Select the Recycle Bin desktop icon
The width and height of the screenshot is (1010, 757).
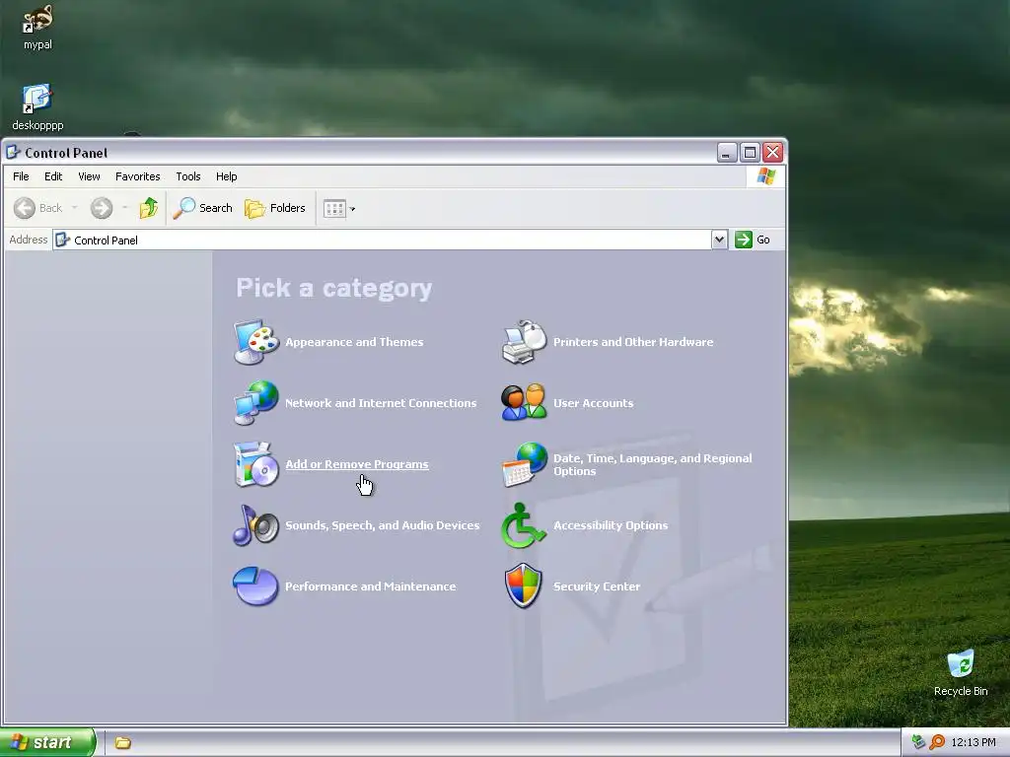pyautogui.click(x=961, y=672)
